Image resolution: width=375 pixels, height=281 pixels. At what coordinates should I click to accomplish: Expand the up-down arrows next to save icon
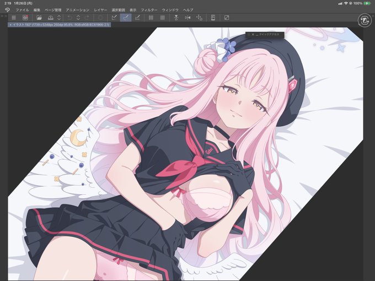[59, 18]
